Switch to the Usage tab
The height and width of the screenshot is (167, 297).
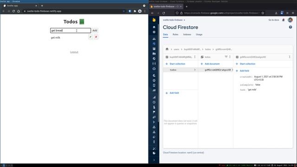[x=199, y=34]
